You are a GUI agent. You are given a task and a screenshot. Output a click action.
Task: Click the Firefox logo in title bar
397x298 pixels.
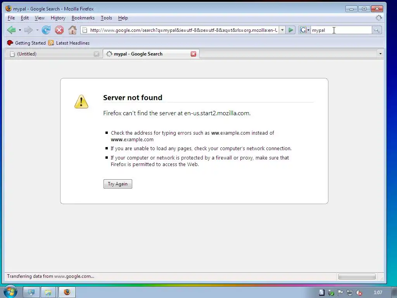coord(9,9)
